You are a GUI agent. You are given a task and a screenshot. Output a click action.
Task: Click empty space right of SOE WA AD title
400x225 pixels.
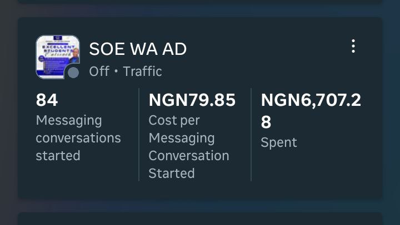[x=261, y=49]
